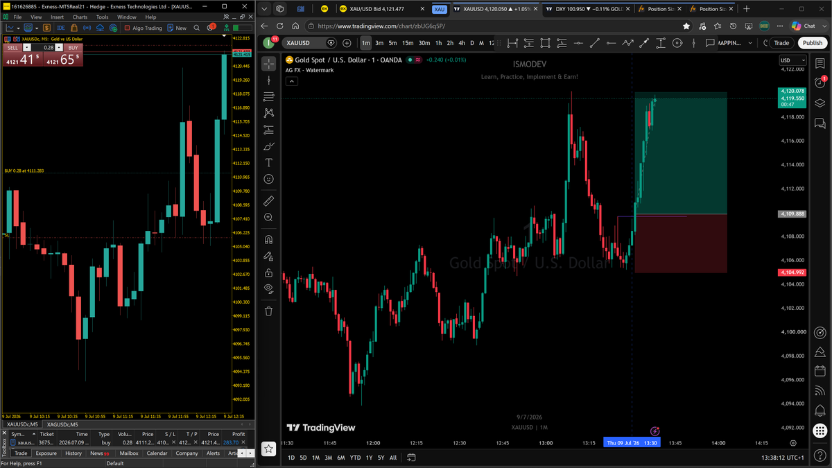Click the 0.28 lot volume field
This screenshot has height=468, width=832.
[43, 48]
